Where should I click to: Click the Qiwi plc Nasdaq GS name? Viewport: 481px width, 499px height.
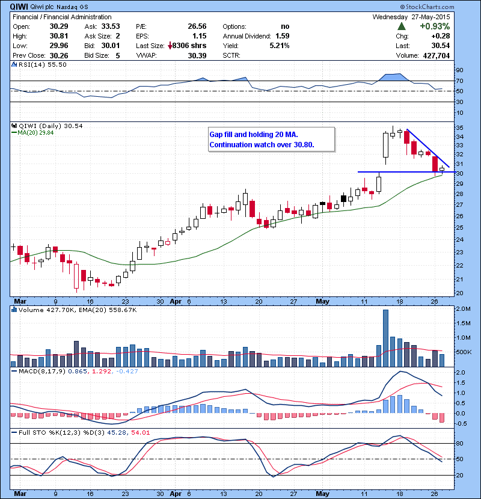coord(59,7)
